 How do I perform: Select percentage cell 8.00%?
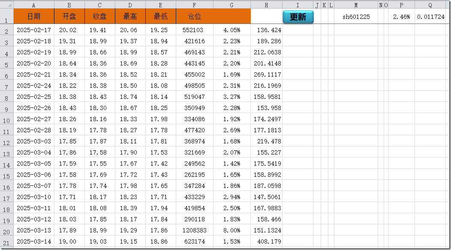click(x=232, y=230)
